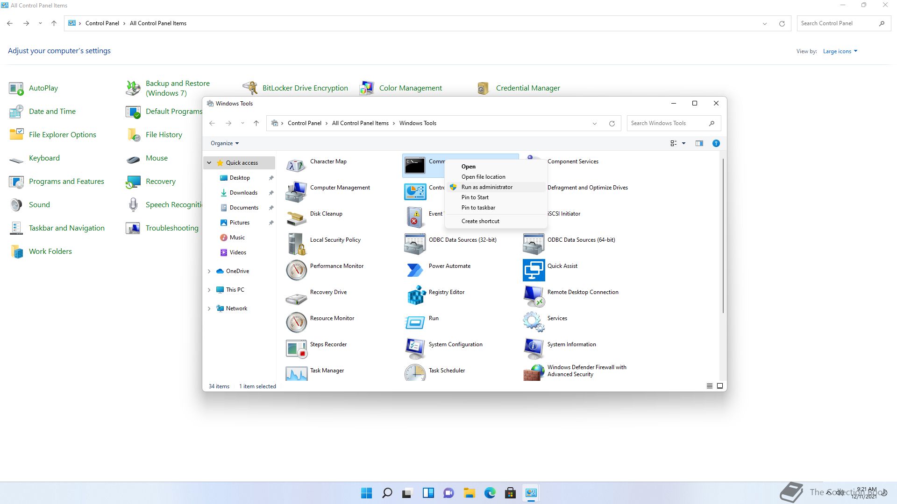Expand the Network tree node
The image size is (897, 504).
[x=209, y=308]
